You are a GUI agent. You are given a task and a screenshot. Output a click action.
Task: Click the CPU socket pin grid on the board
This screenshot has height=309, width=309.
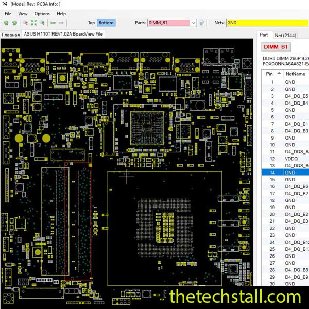pos(165,228)
